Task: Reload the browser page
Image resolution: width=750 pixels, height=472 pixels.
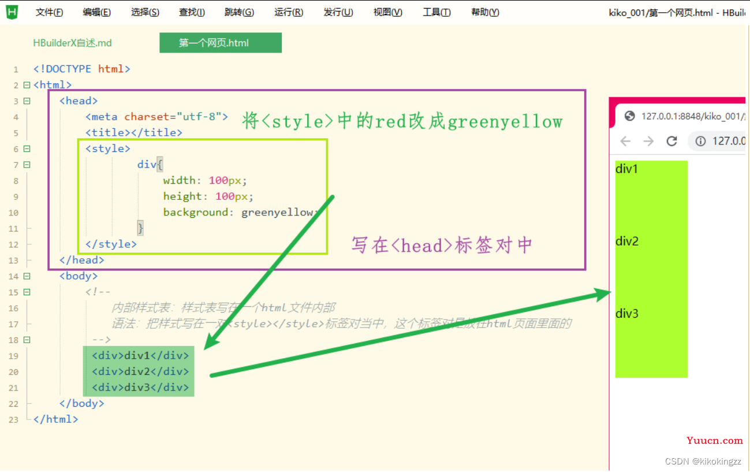Action: [x=671, y=141]
